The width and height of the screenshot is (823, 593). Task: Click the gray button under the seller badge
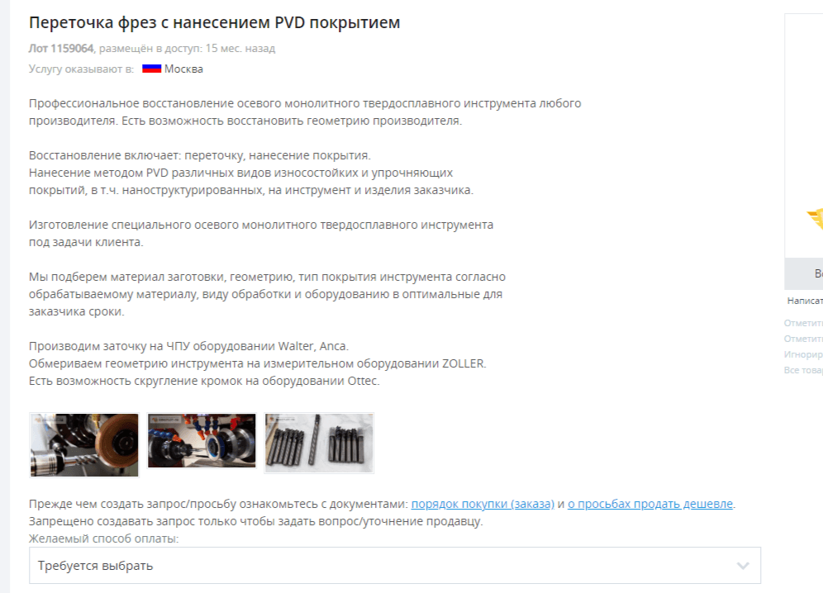(x=803, y=273)
